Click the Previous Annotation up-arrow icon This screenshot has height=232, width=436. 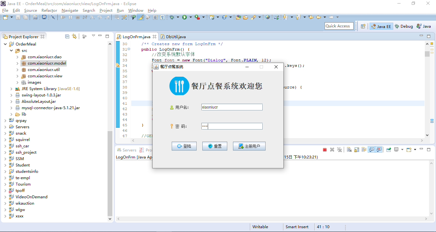point(297,17)
